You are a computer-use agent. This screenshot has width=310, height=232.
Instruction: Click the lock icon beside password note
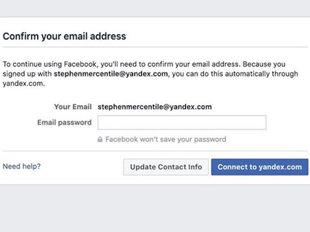100,139
